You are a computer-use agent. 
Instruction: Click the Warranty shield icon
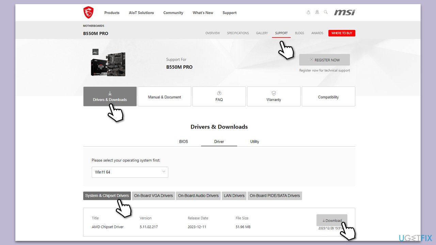tap(274, 93)
